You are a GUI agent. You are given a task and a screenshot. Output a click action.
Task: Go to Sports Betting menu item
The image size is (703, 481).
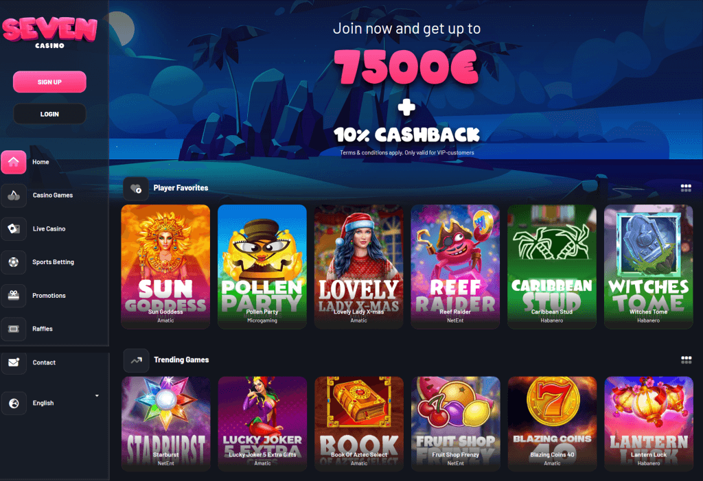53,262
